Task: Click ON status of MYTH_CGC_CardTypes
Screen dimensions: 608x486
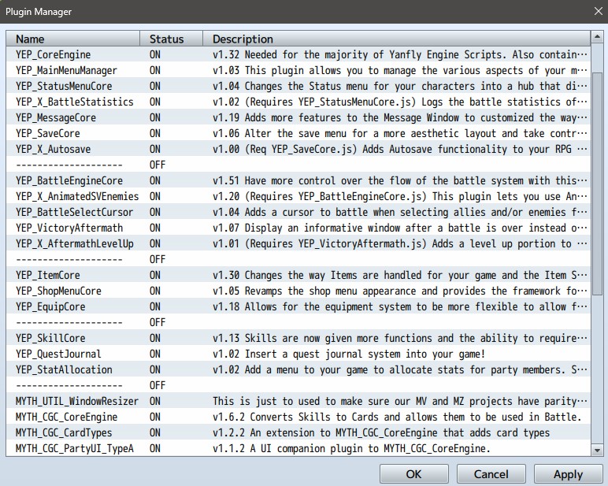Action: (x=155, y=432)
